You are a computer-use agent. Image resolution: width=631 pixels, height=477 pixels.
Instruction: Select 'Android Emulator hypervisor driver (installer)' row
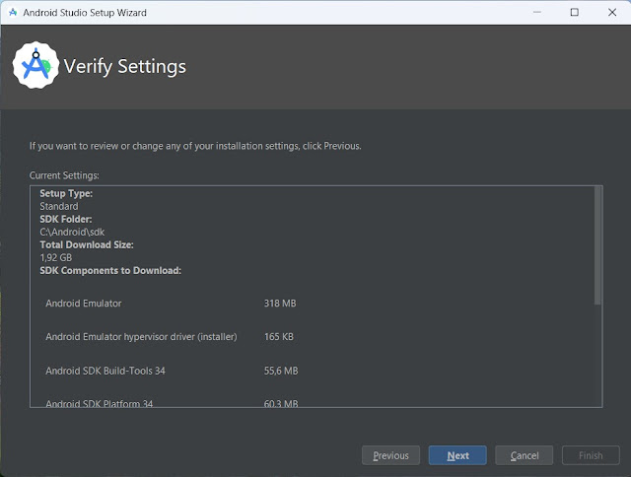(141, 337)
